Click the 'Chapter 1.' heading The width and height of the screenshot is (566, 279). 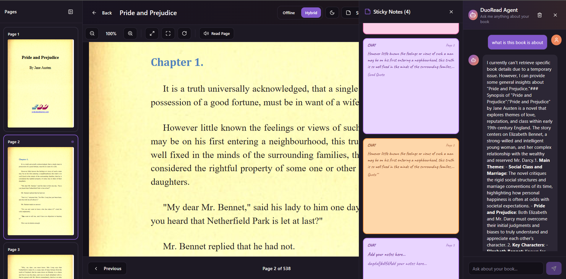pos(177,62)
